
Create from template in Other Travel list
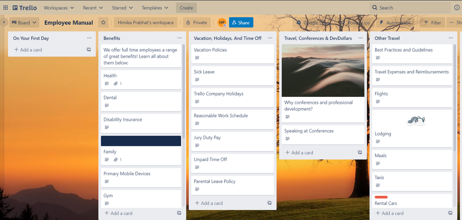450,213
